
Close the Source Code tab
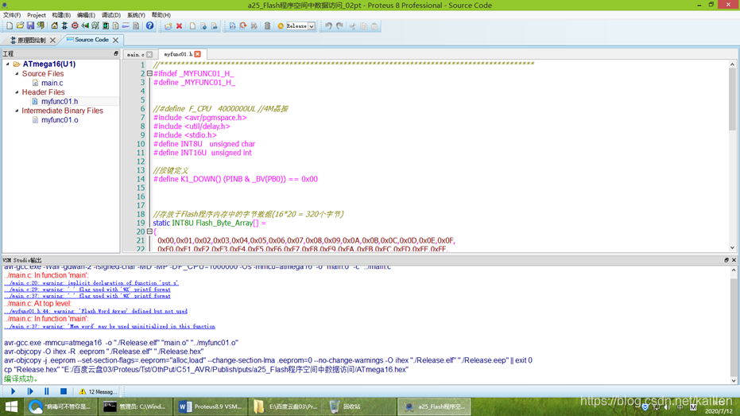tap(115, 40)
